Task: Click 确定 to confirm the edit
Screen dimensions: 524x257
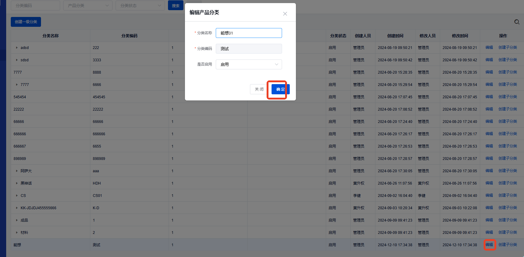Action: click(280, 89)
